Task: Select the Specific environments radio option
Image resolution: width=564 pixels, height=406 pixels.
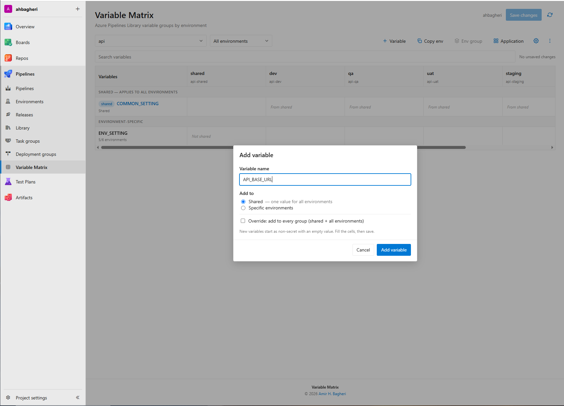Action: coord(243,208)
